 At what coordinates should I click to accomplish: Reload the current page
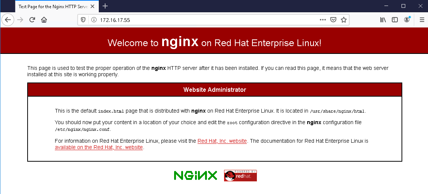tap(32, 20)
